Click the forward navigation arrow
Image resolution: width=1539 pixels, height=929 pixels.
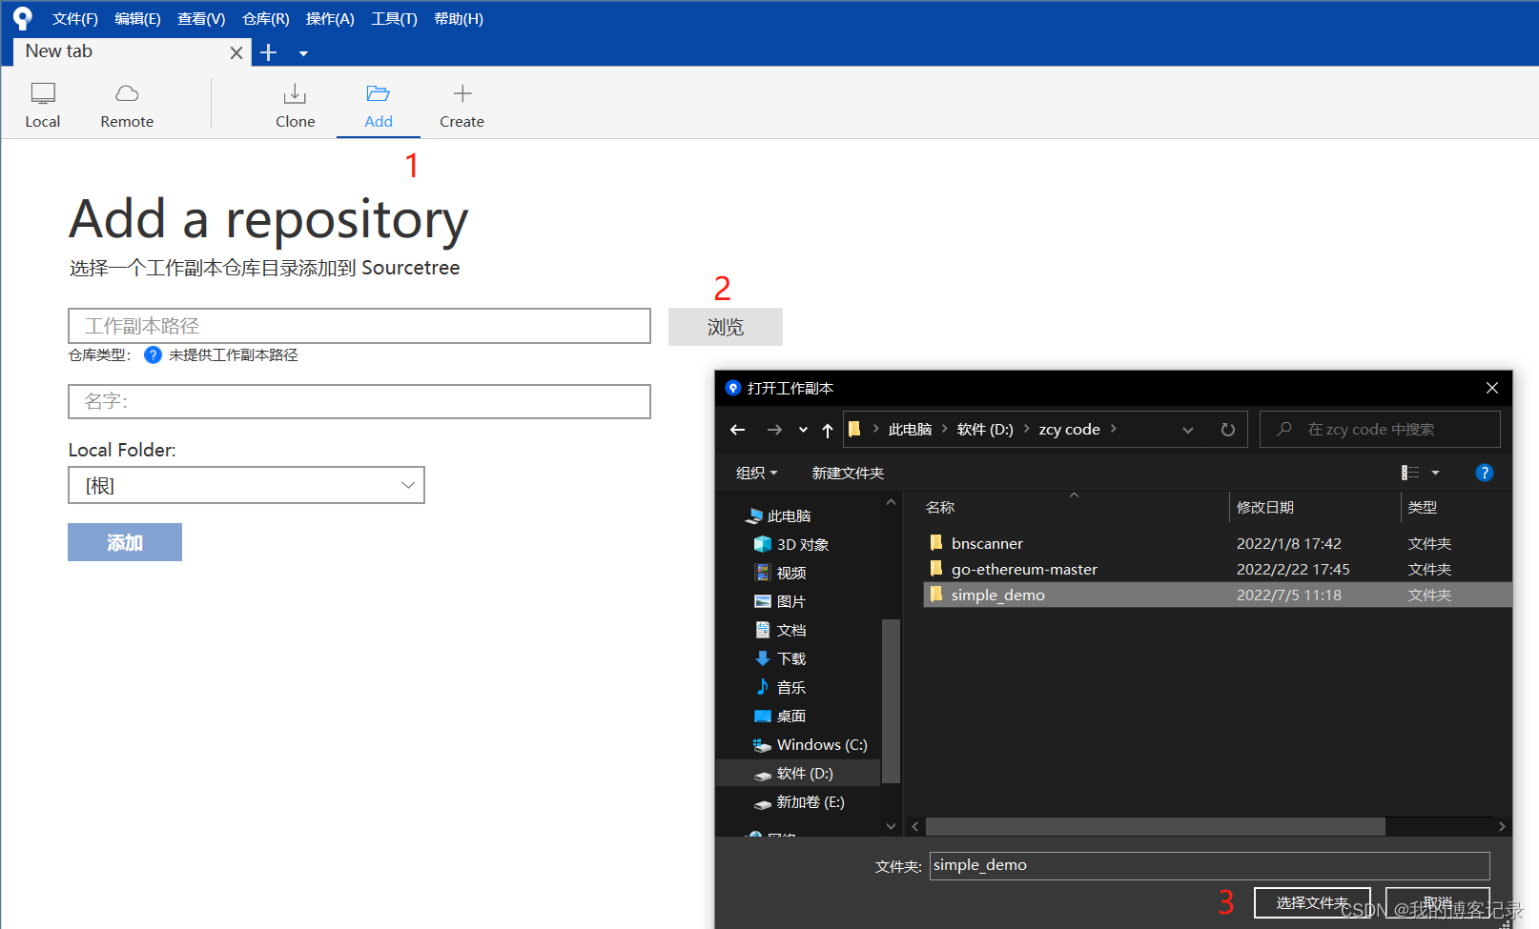click(x=773, y=429)
